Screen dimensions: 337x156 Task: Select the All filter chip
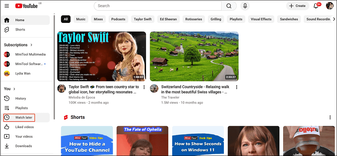66,19
